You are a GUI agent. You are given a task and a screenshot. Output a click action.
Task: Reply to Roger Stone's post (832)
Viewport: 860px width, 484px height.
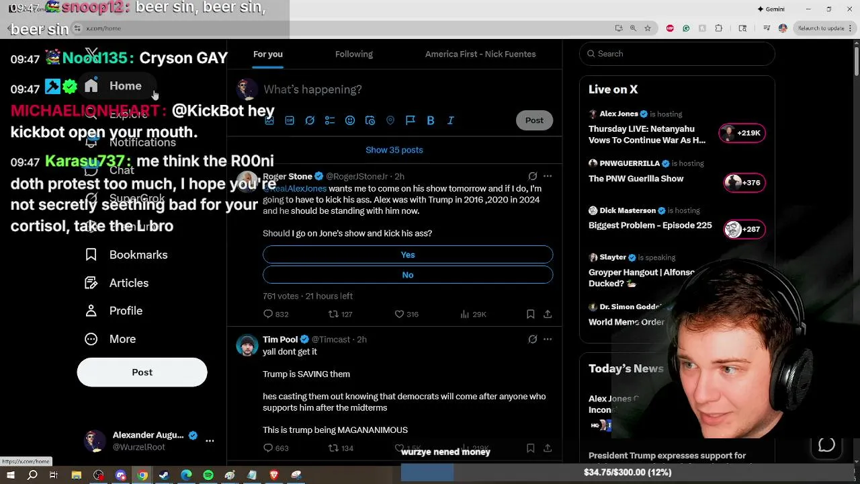(276, 314)
